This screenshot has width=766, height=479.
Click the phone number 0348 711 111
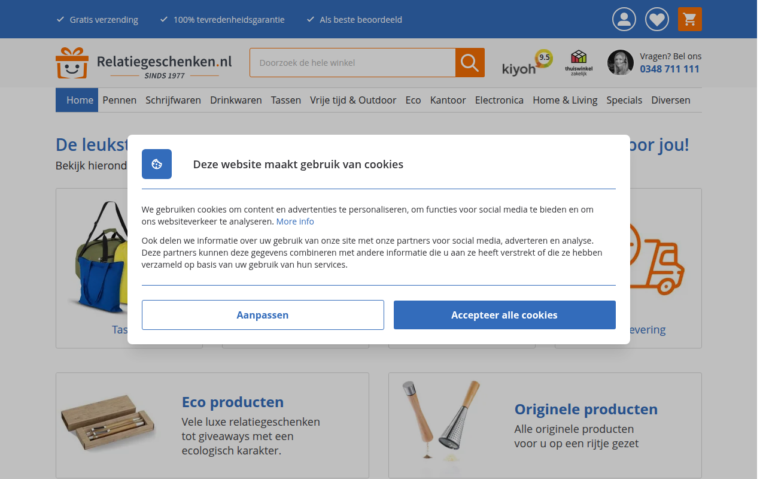pos(670,69)
